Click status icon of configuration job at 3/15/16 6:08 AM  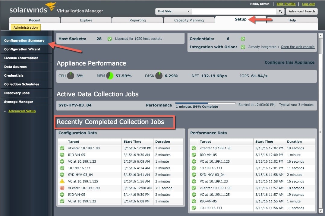tap(62, 161)
